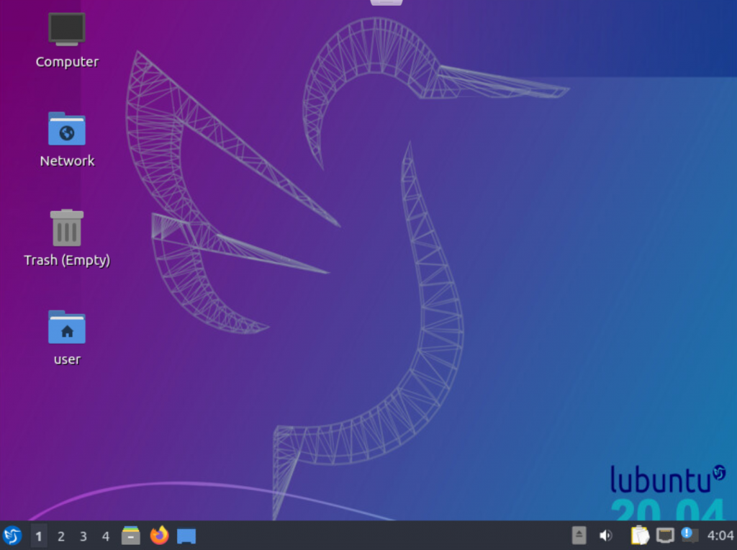Select the Trash (Empty) icon

pyautogui.click(x=67, y=227)
